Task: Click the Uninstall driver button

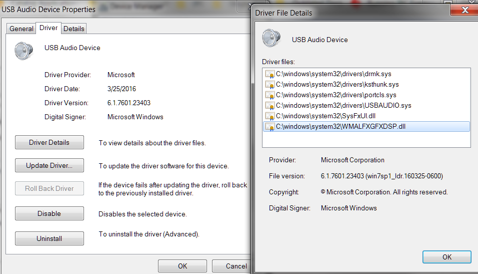Action: pyautogui.click(x=49, y=238)
